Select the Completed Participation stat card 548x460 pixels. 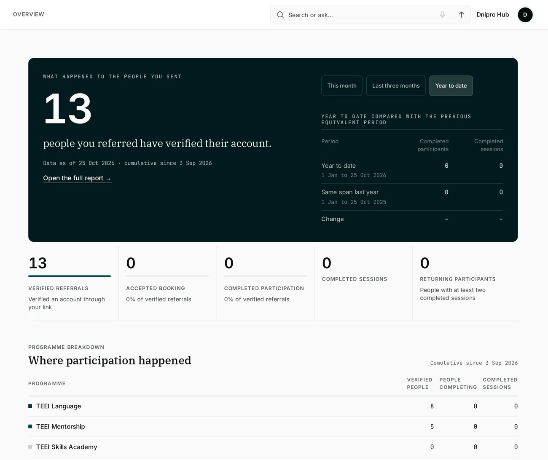tap(265, 283)
